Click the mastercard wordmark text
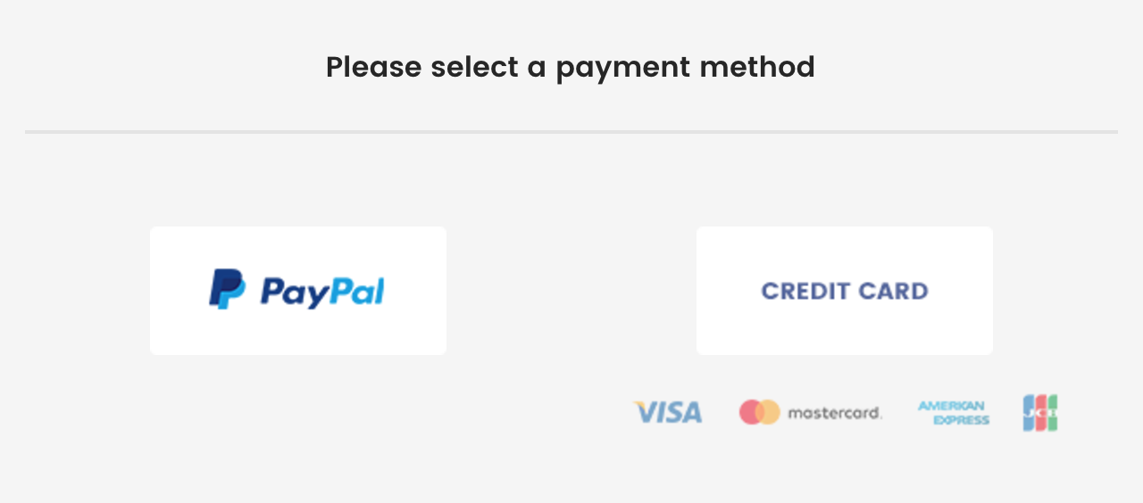This screenshot has width=1143, height=503. pos(834,413)
